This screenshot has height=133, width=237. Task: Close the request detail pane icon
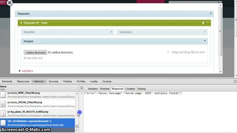pos(82,88)
